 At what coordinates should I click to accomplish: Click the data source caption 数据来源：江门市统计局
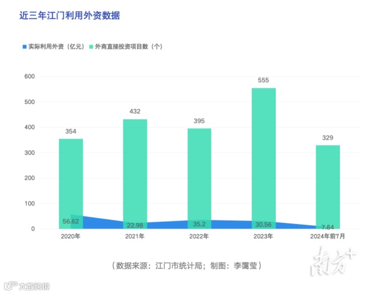pyautogui.click(x=159, y=265)
